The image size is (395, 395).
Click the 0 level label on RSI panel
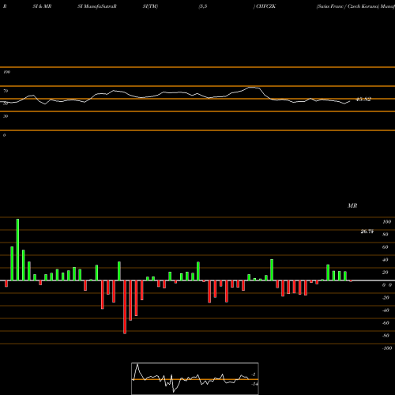click(4, 135)
